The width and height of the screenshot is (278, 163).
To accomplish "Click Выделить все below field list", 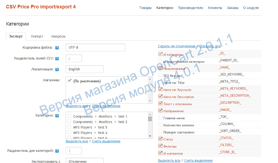I will point(169,160).
